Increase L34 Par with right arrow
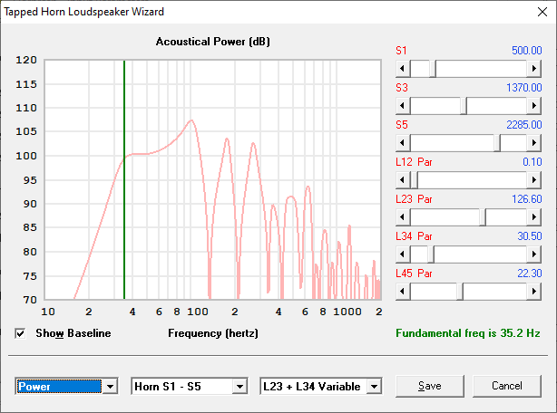Viewport: 557px width, 413px height. click(x=534, y=255)
